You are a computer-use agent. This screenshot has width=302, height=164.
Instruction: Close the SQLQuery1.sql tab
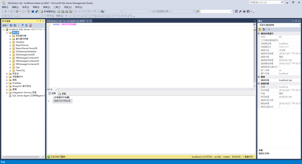point(91,21)
